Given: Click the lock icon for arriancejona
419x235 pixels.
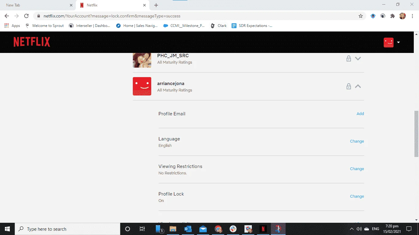Looking at the screenshot, I should tap(348, 86).
